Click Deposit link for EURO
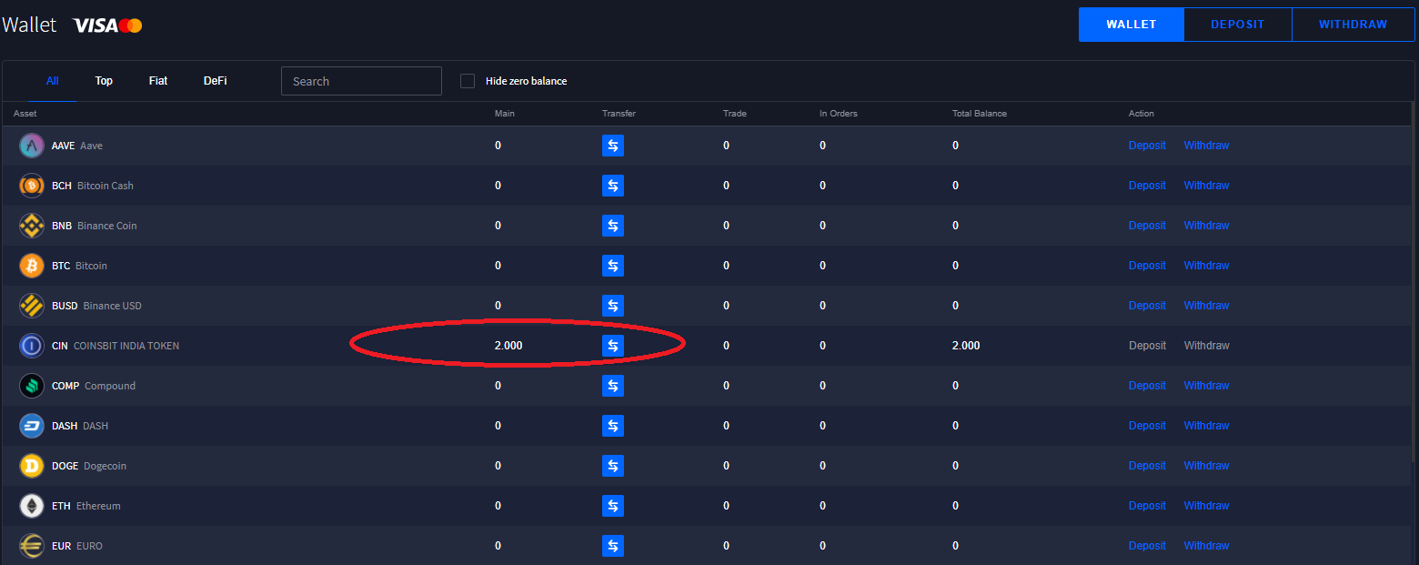The image size is (1419, 565). pos(1147,546)
